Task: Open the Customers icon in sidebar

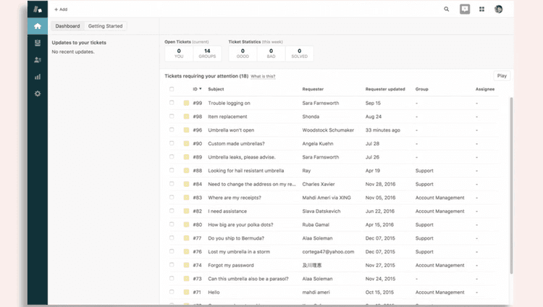Action: tap(37, 59)
